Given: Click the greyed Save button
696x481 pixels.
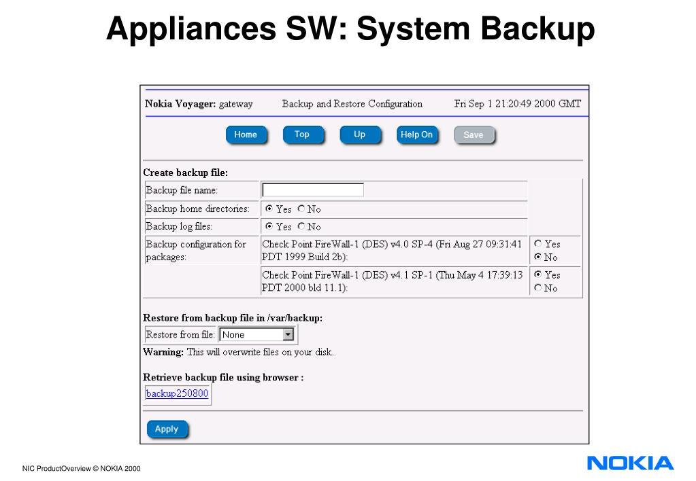Looking at the screenshot, I should click(473, 135).
